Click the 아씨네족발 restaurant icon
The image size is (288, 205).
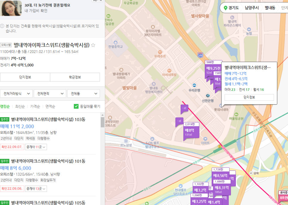coord(169,71)
